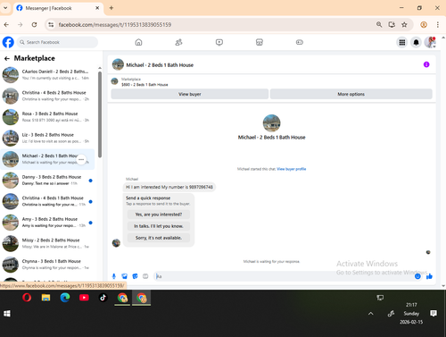The width and height of the screenshot is (446, 337).
Task: Open Chrome profile icon
Action: 424,25
